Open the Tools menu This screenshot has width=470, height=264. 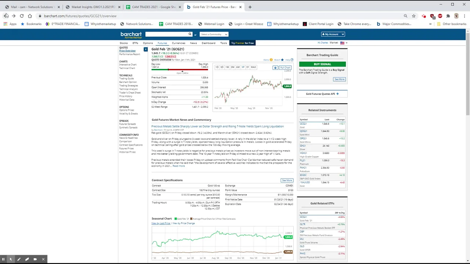(224, 43)
